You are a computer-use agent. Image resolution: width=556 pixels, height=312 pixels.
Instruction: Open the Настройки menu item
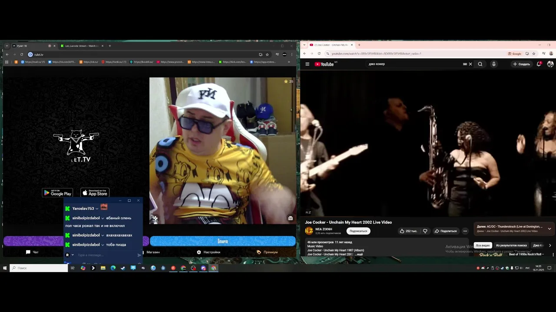(208, 252)
